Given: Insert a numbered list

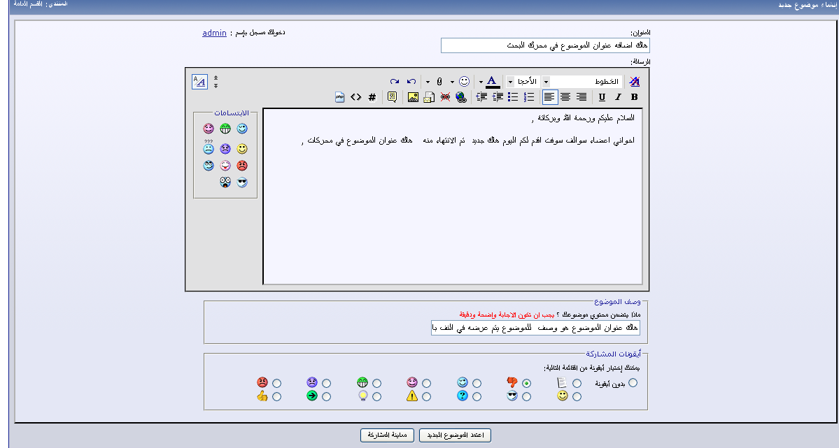Looking at the screenshot, I should (x=529, y=97).
